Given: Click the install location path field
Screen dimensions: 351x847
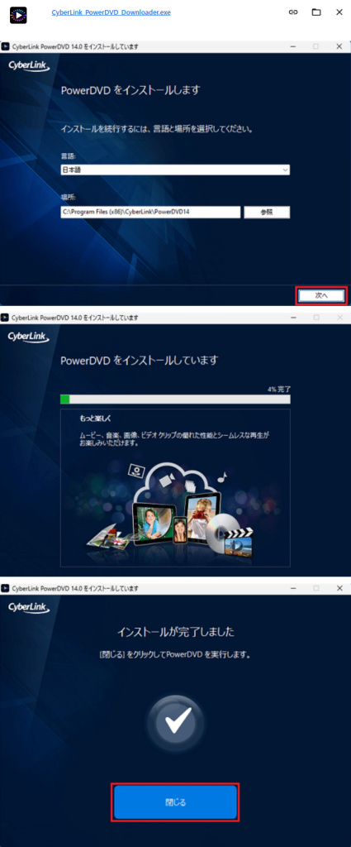Looking at the screenshot, I should click(x=150, y=213).
